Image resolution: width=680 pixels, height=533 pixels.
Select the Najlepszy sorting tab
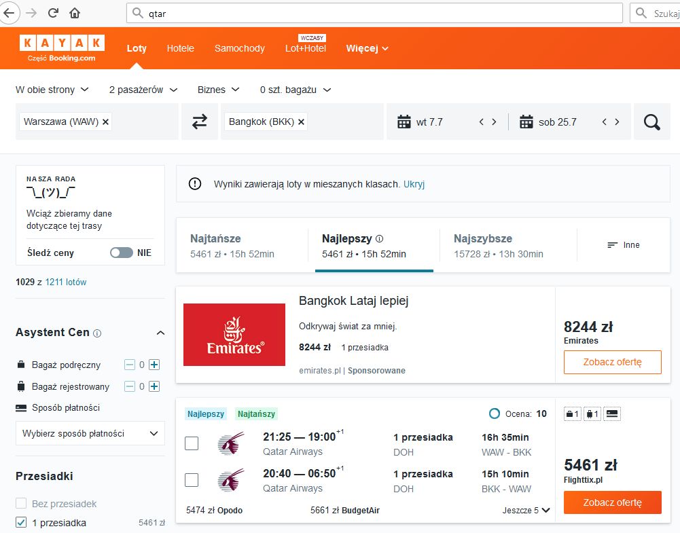(x=374, y=245)
